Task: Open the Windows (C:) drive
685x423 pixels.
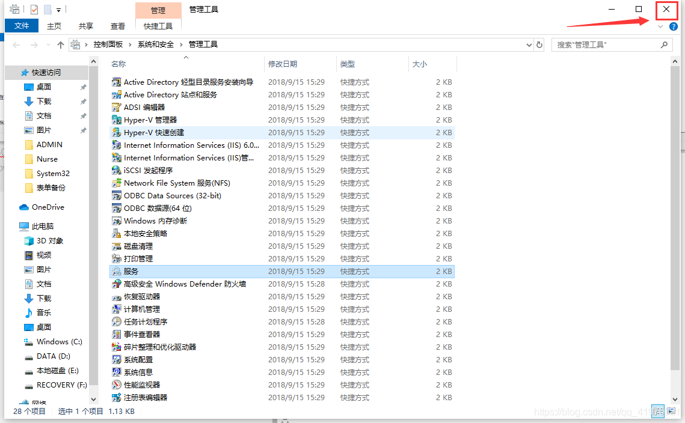Action: tap(60, 342)
